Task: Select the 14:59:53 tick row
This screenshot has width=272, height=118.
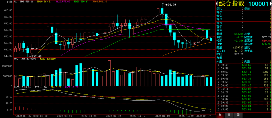Action: pyautogui.click(x=244, y=72)
